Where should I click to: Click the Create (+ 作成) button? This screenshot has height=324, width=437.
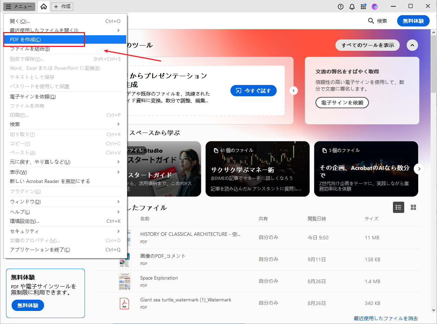62,6
